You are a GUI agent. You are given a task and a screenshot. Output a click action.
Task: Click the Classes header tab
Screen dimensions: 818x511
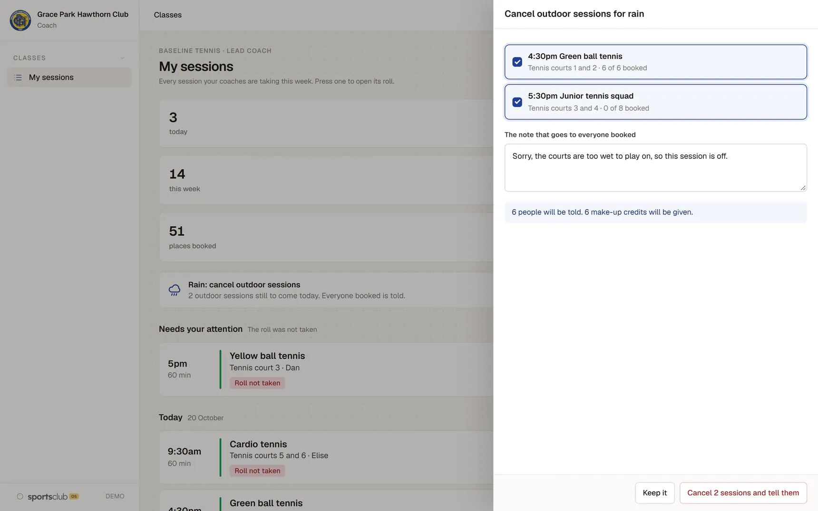pyautogui.click(x=168, y=15)
